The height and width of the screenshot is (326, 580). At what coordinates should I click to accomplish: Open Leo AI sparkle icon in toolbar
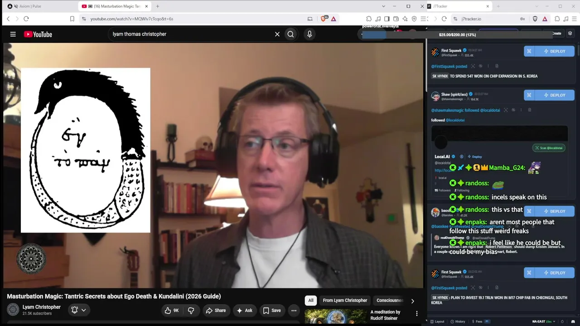405,19
